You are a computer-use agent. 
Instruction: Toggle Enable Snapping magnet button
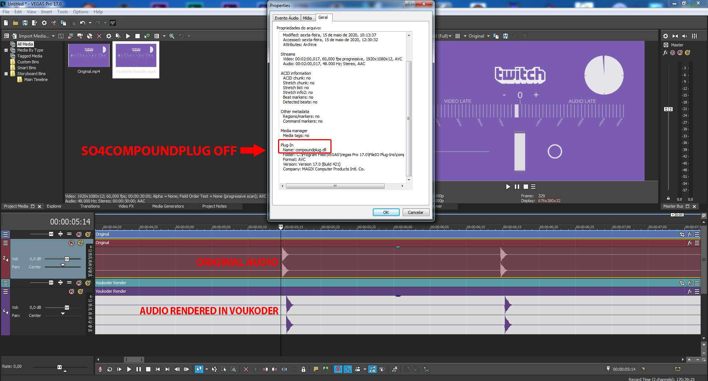(338, 369)
